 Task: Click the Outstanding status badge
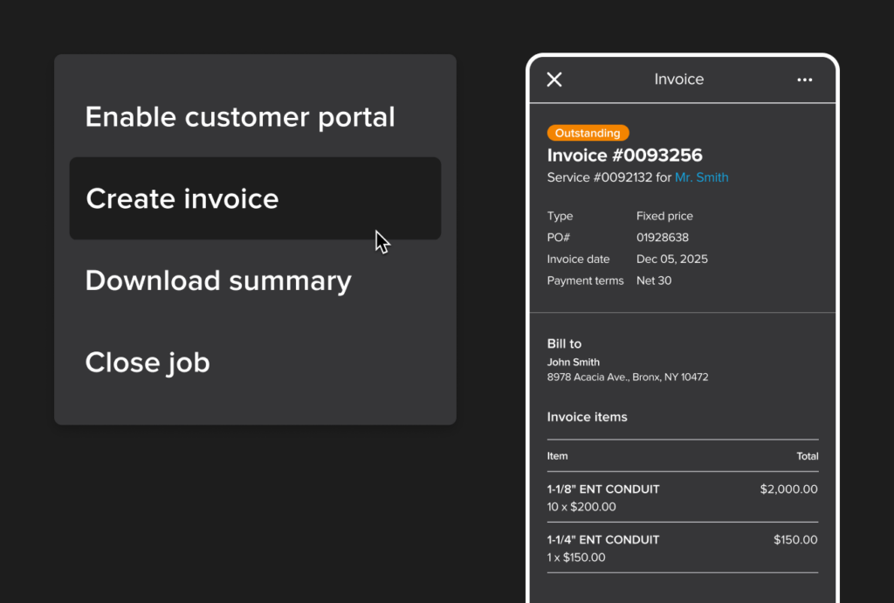(588, 133)
